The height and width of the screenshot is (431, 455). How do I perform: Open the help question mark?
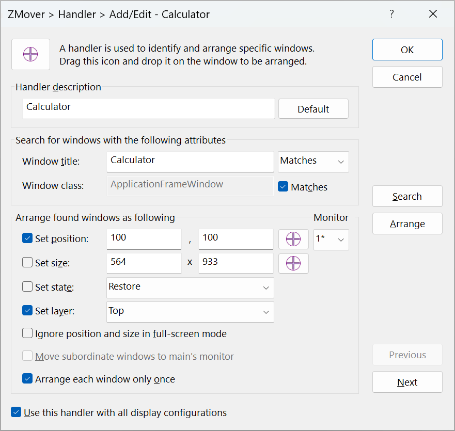click(x=391, y=14)
